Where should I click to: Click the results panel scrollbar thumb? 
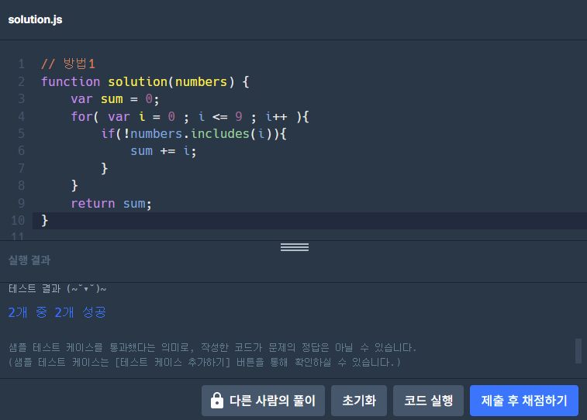click(578, 351)
